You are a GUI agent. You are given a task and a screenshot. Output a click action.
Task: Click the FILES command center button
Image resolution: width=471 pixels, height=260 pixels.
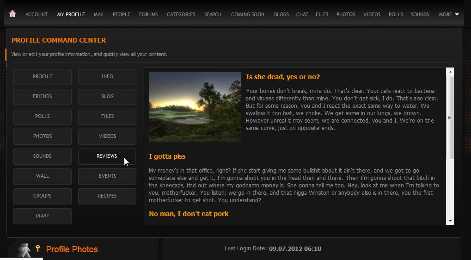tap(107, 116)
